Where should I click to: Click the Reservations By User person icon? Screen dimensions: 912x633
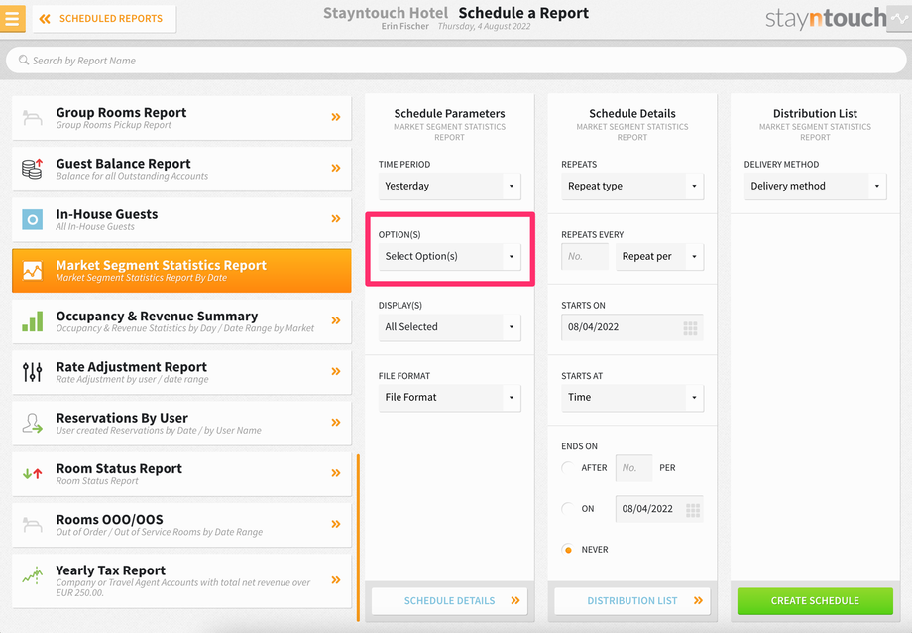(x=33, y=423)
